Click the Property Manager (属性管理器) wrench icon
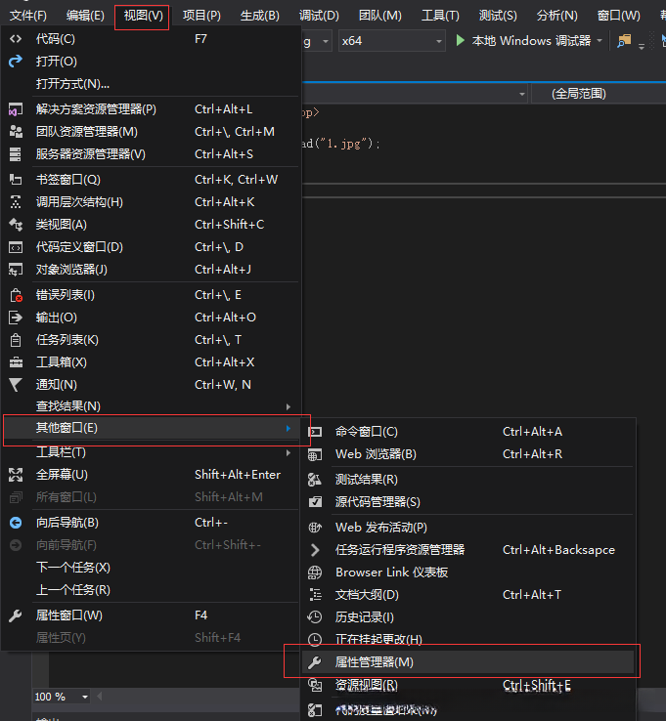 315,662
